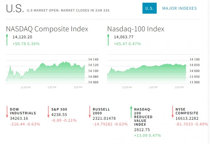This screenshot has width=210, height=144.
Task: Open the Russell 2000 index details
Action: click(x=101, y=111)
